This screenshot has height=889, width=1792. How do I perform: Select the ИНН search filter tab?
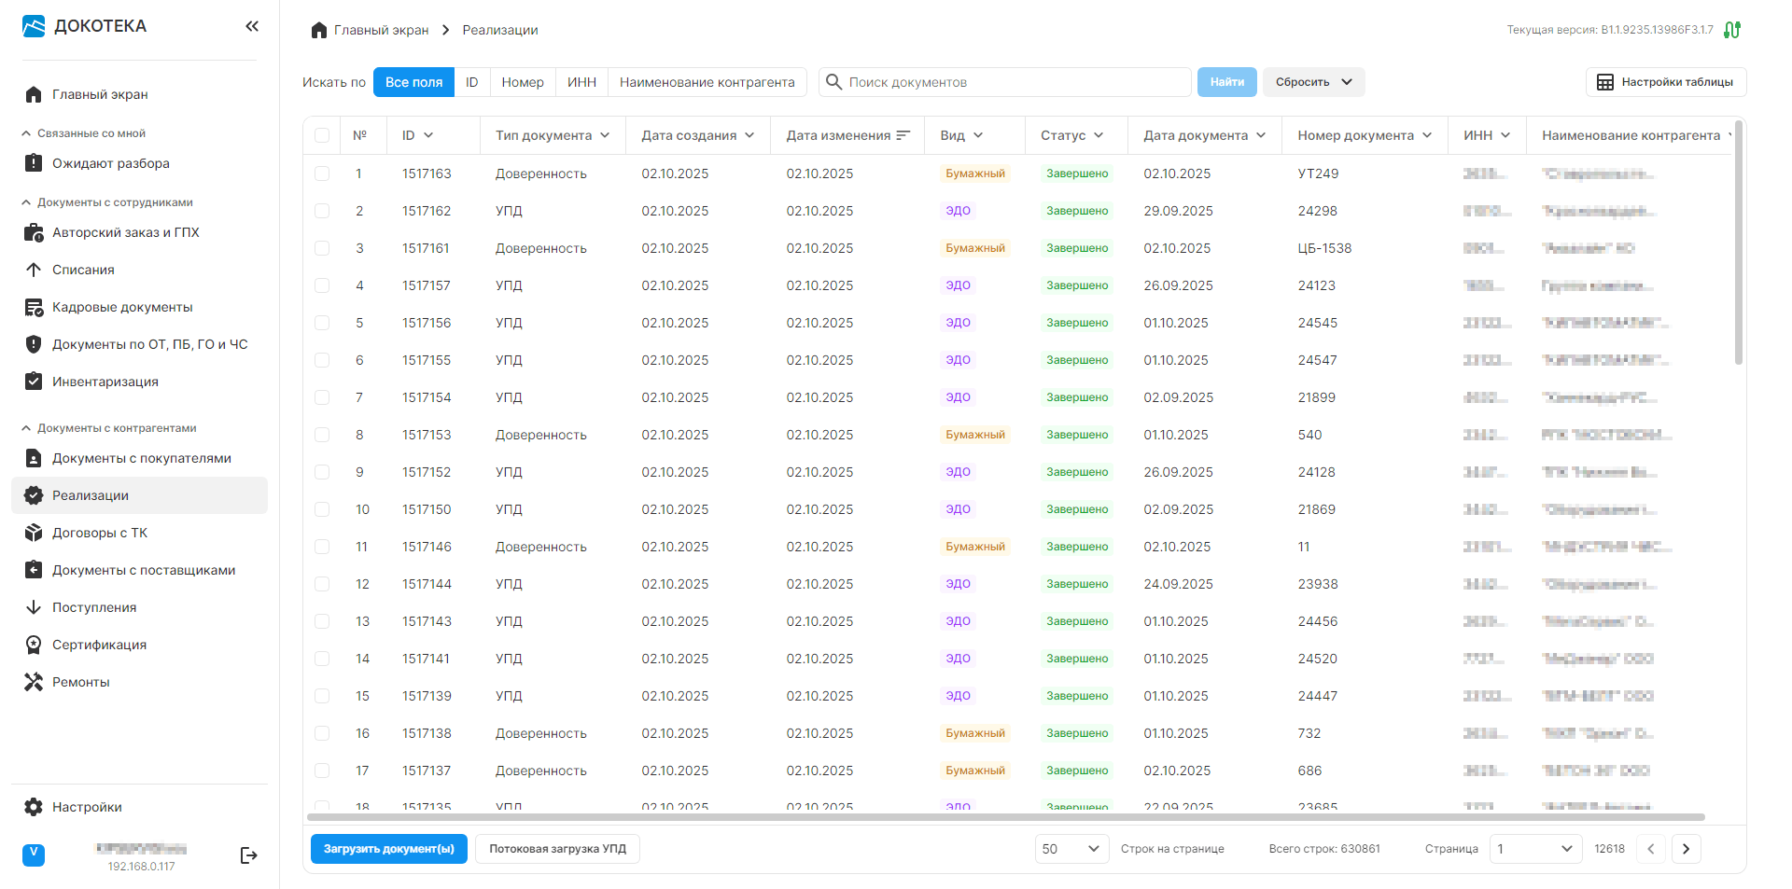[581, 82]
